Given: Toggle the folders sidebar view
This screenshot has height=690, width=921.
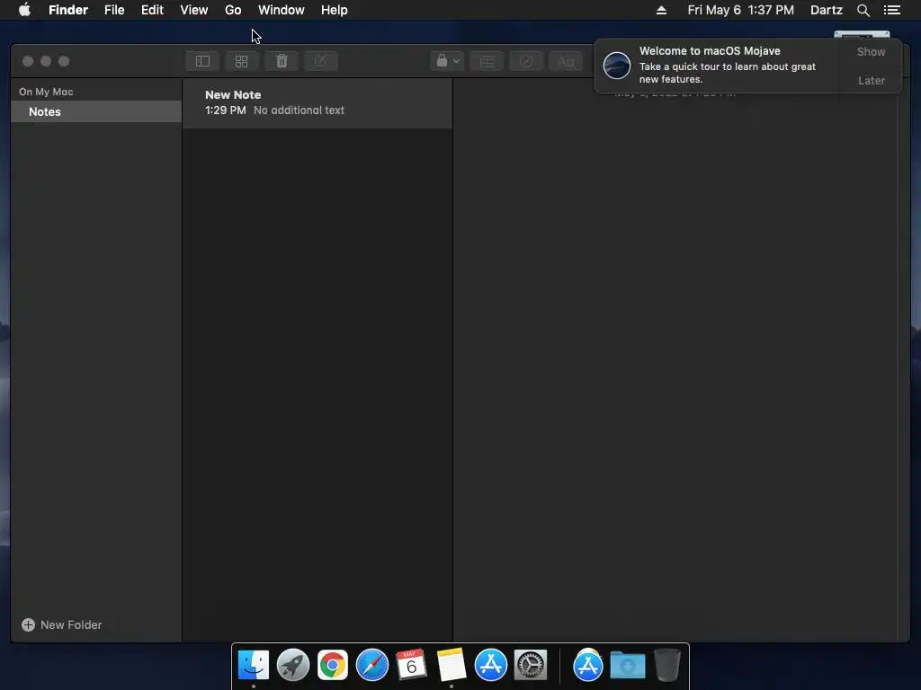Looking at the screenshot, I should (202, 61).
